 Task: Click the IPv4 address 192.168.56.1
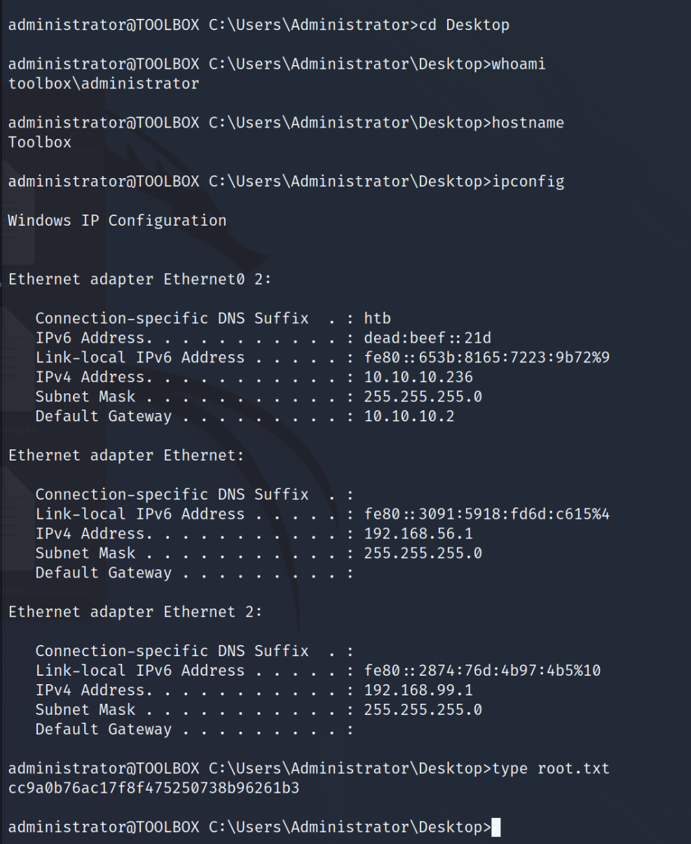coord(418,534)
